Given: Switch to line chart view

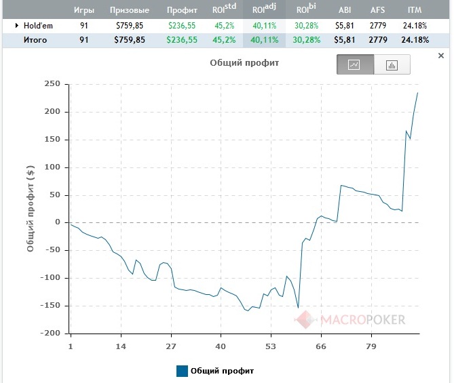Looking at the screenshot, I should coord(355,64).
